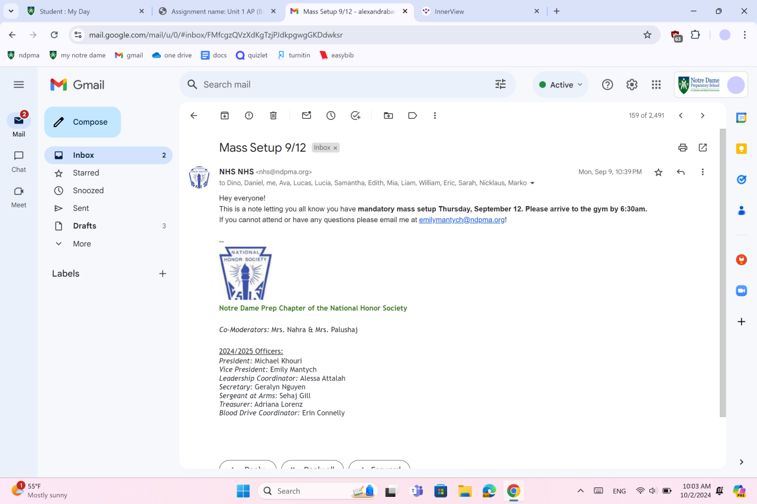Open the easybib bookmark
Image resolution: width=757 pixels, height=504 pixels.
tap(337, 55)
